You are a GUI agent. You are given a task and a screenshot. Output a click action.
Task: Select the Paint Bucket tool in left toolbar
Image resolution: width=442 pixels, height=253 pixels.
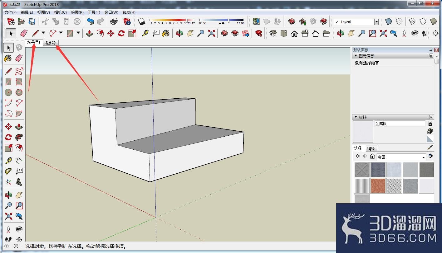(x=8, y=58)
